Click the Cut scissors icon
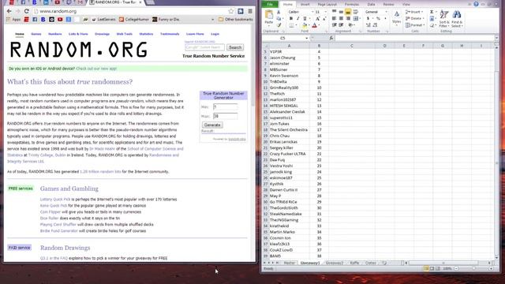The width and height of the screenshot is (505, 284). click(279, 12)
